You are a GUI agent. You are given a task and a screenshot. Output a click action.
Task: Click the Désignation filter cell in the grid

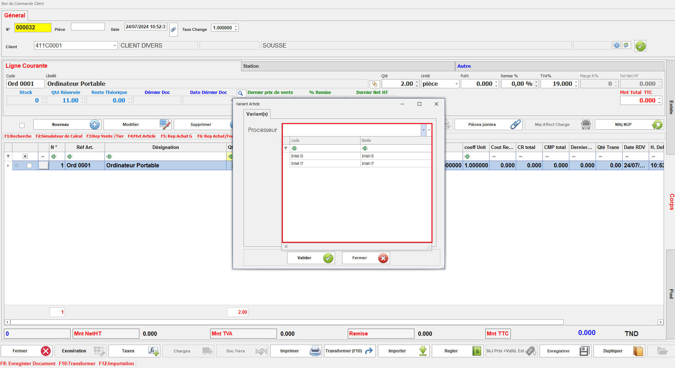coord(166,156)
